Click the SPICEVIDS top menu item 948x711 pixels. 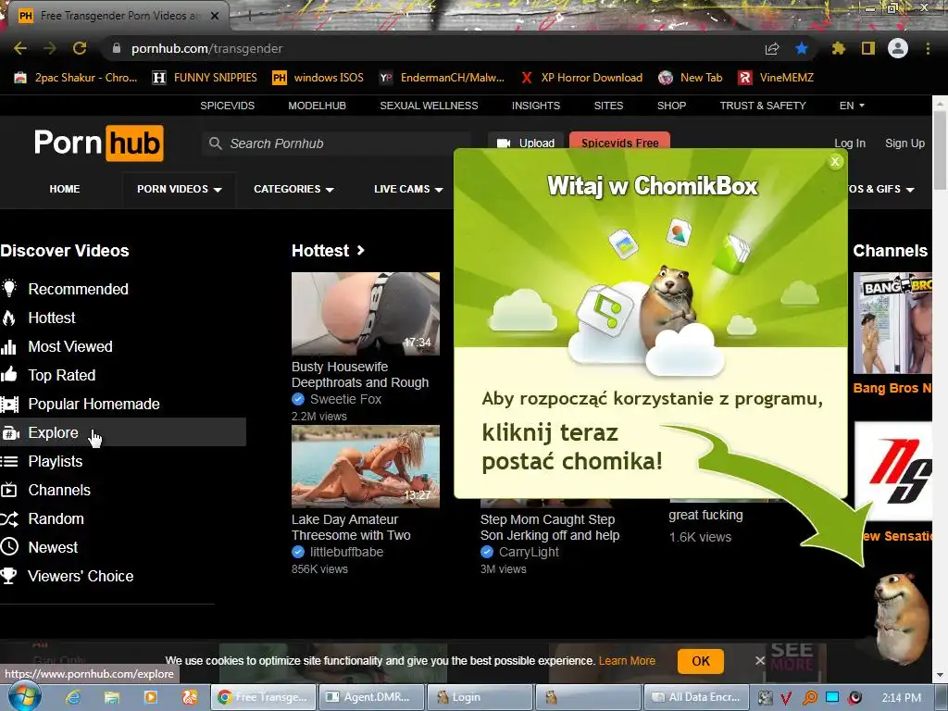click(x=228, y=106)
